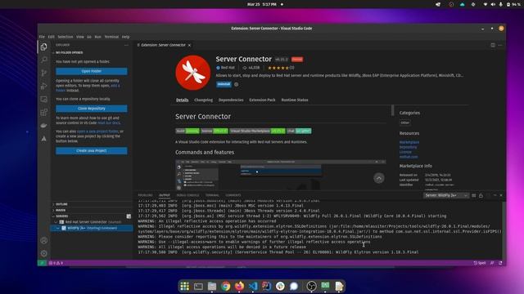Open the Terminal menu
The image size is (524, 294).
pyautogui.click(x=111, y=37)
